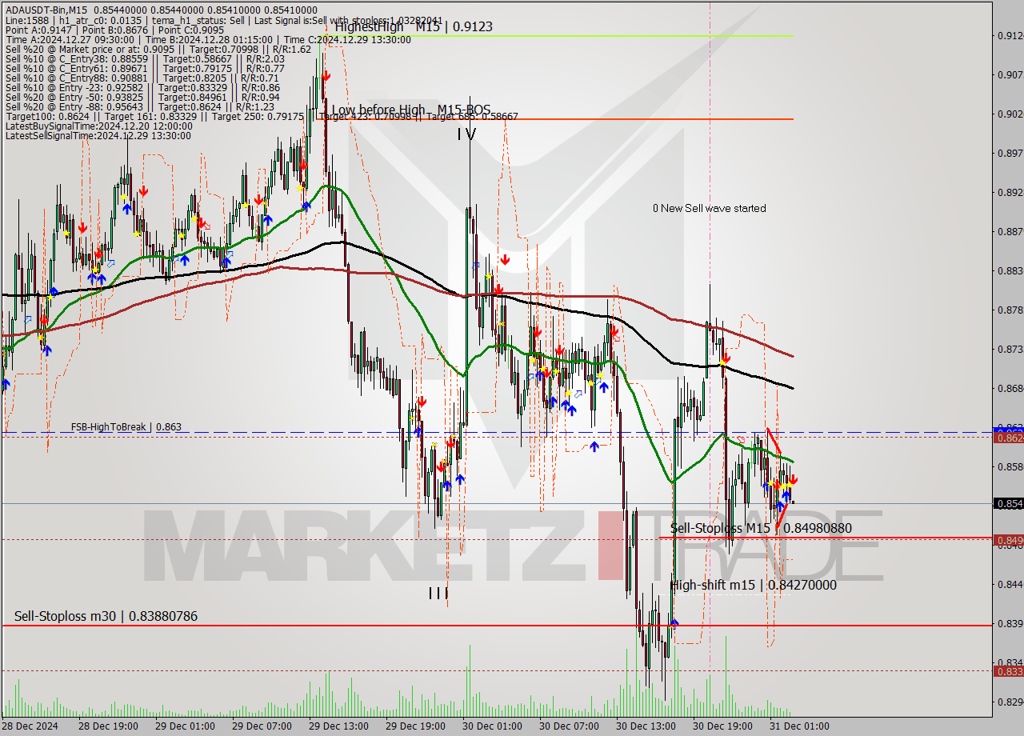
Task: Select the 'Line:1588 | h1_atr_c0' info line
Action: (223, 20)
